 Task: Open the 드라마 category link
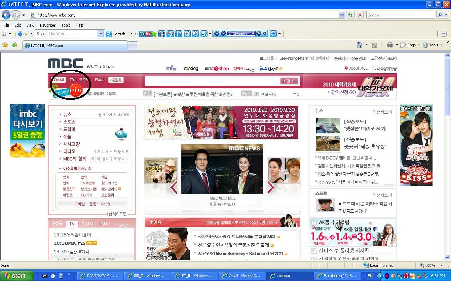point(69,129)
